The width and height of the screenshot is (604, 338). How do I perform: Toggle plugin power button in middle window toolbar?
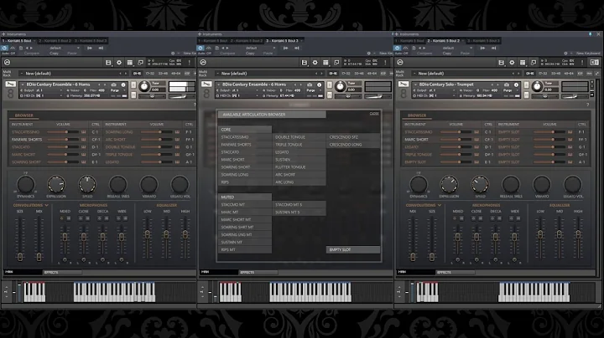pyautogui.click(x=200, y=48)
